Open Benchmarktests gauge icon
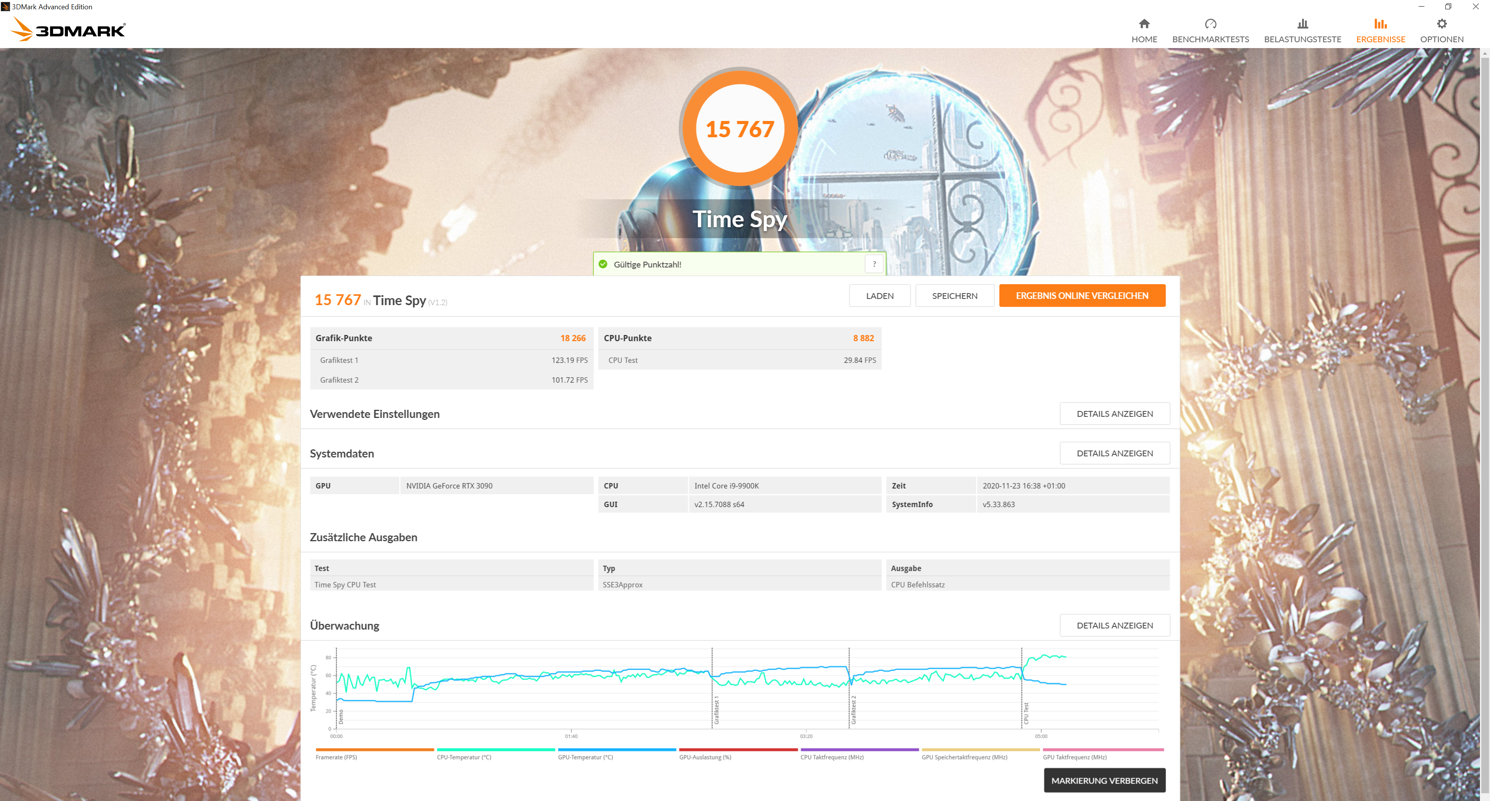 1210,24
